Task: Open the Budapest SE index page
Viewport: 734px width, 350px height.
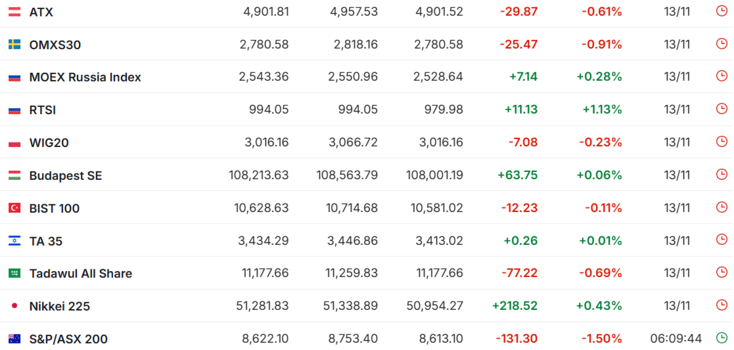Action: coord(66,175)
